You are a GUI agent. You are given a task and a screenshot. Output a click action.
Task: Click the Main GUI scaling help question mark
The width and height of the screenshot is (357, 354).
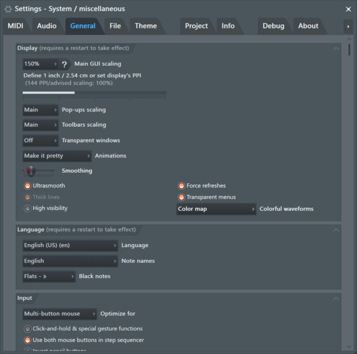click(x=65, y=64)
